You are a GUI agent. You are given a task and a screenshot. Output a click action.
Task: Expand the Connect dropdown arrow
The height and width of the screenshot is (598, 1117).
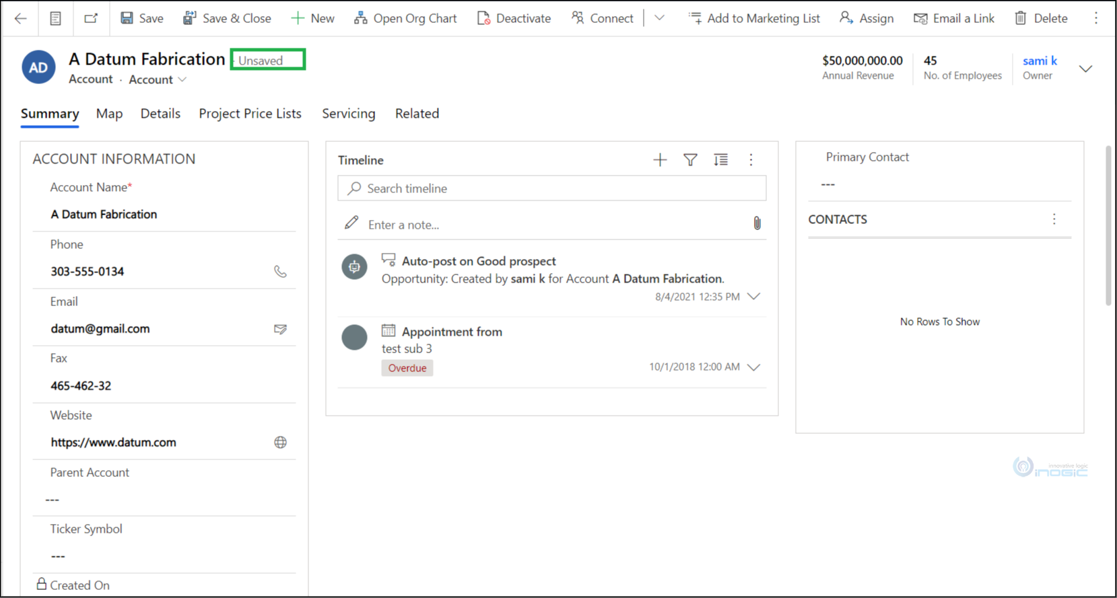660,18
